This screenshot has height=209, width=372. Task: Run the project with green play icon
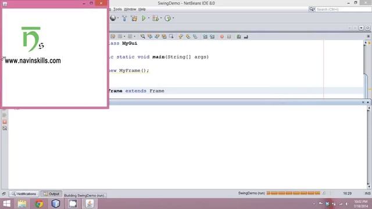click(144, 18)
